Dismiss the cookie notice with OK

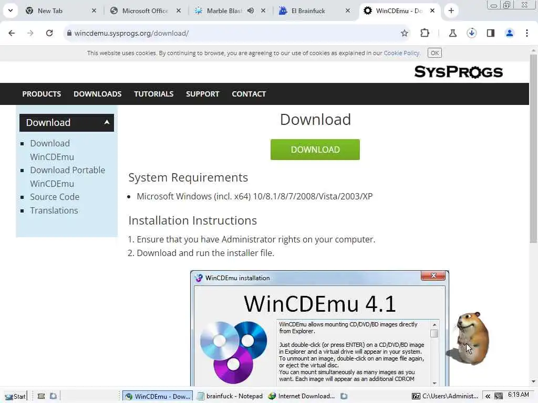point(434,53)
